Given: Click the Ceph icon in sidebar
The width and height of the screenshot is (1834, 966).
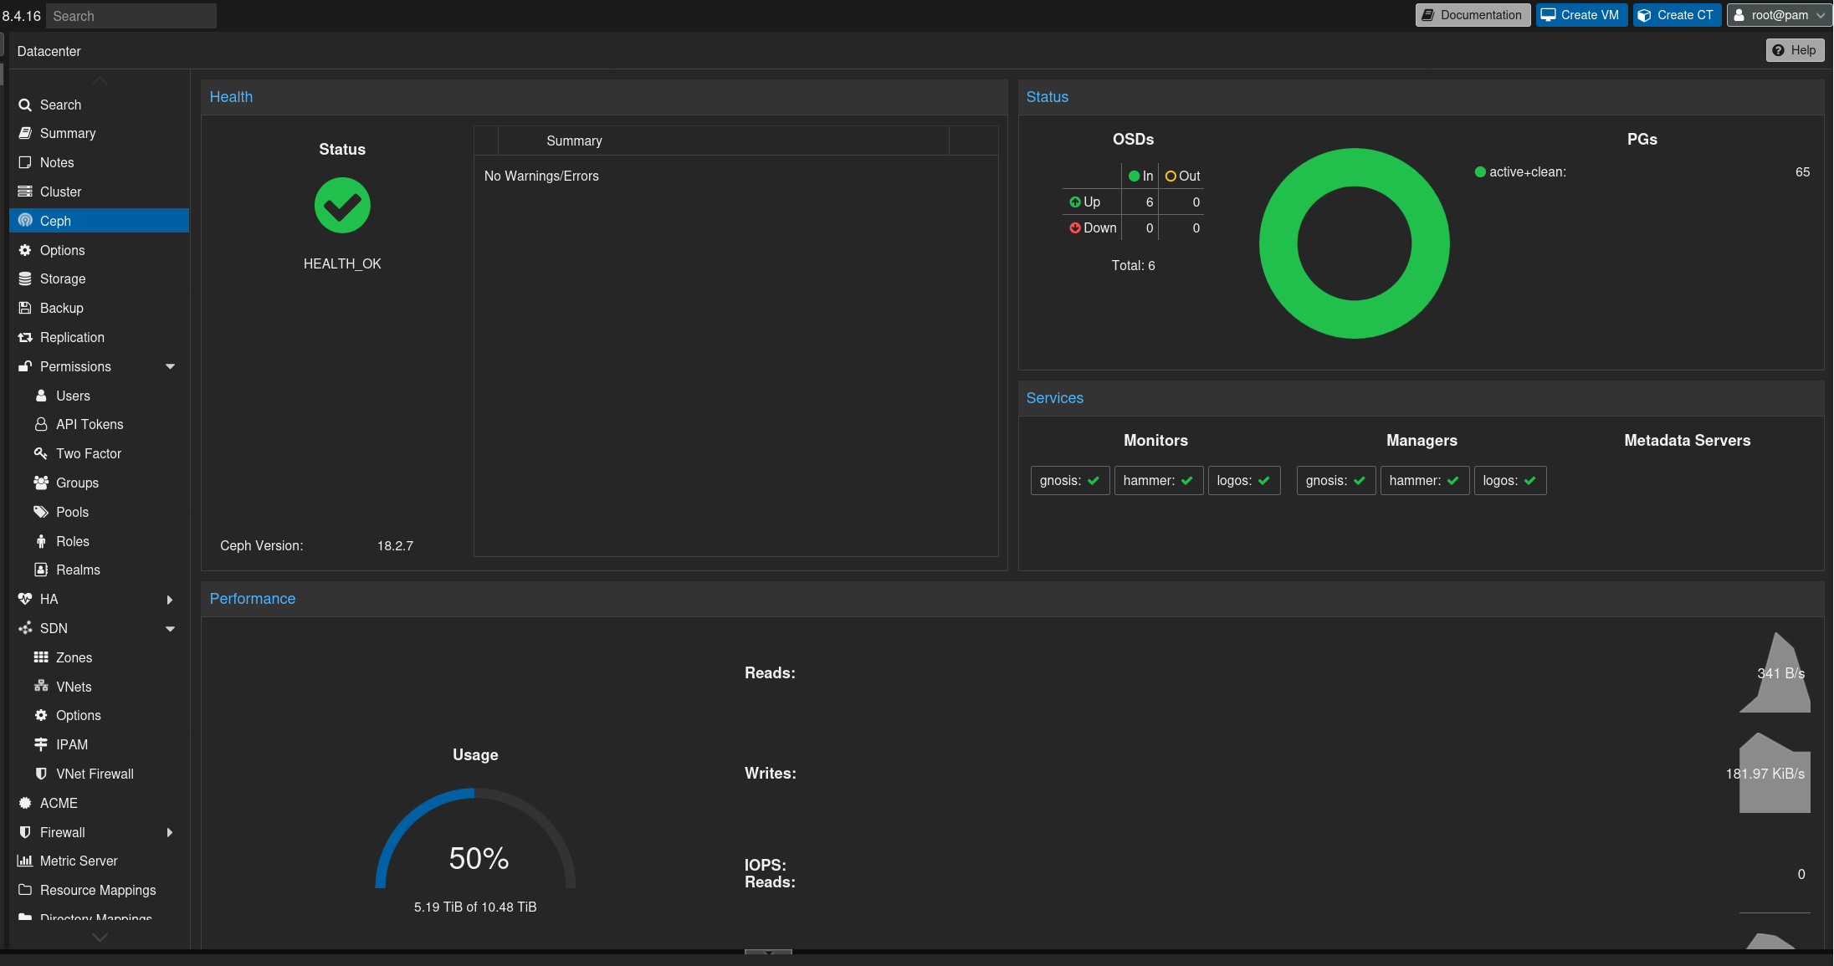Looking at the screenshot, I should pyautogui.click(x=25, y=221).
